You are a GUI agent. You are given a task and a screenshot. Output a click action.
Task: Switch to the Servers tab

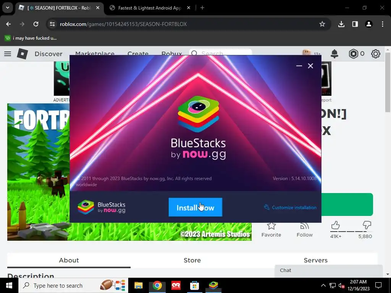315,260
